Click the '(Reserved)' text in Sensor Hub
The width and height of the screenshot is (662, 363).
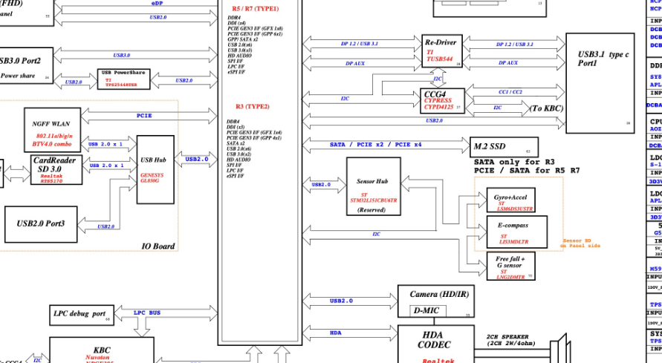click(371, 209)
